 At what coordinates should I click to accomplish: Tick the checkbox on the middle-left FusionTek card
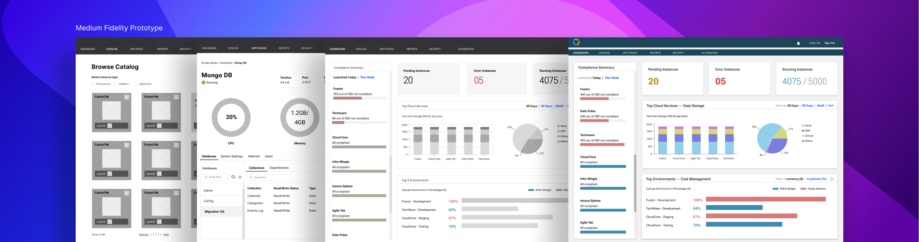tap(127, 145)
